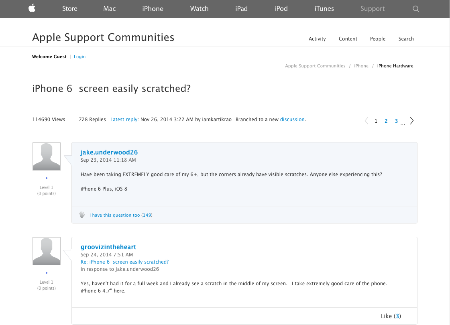Open the iPad nav item
450x325 pixels.
tap(241, 8)
